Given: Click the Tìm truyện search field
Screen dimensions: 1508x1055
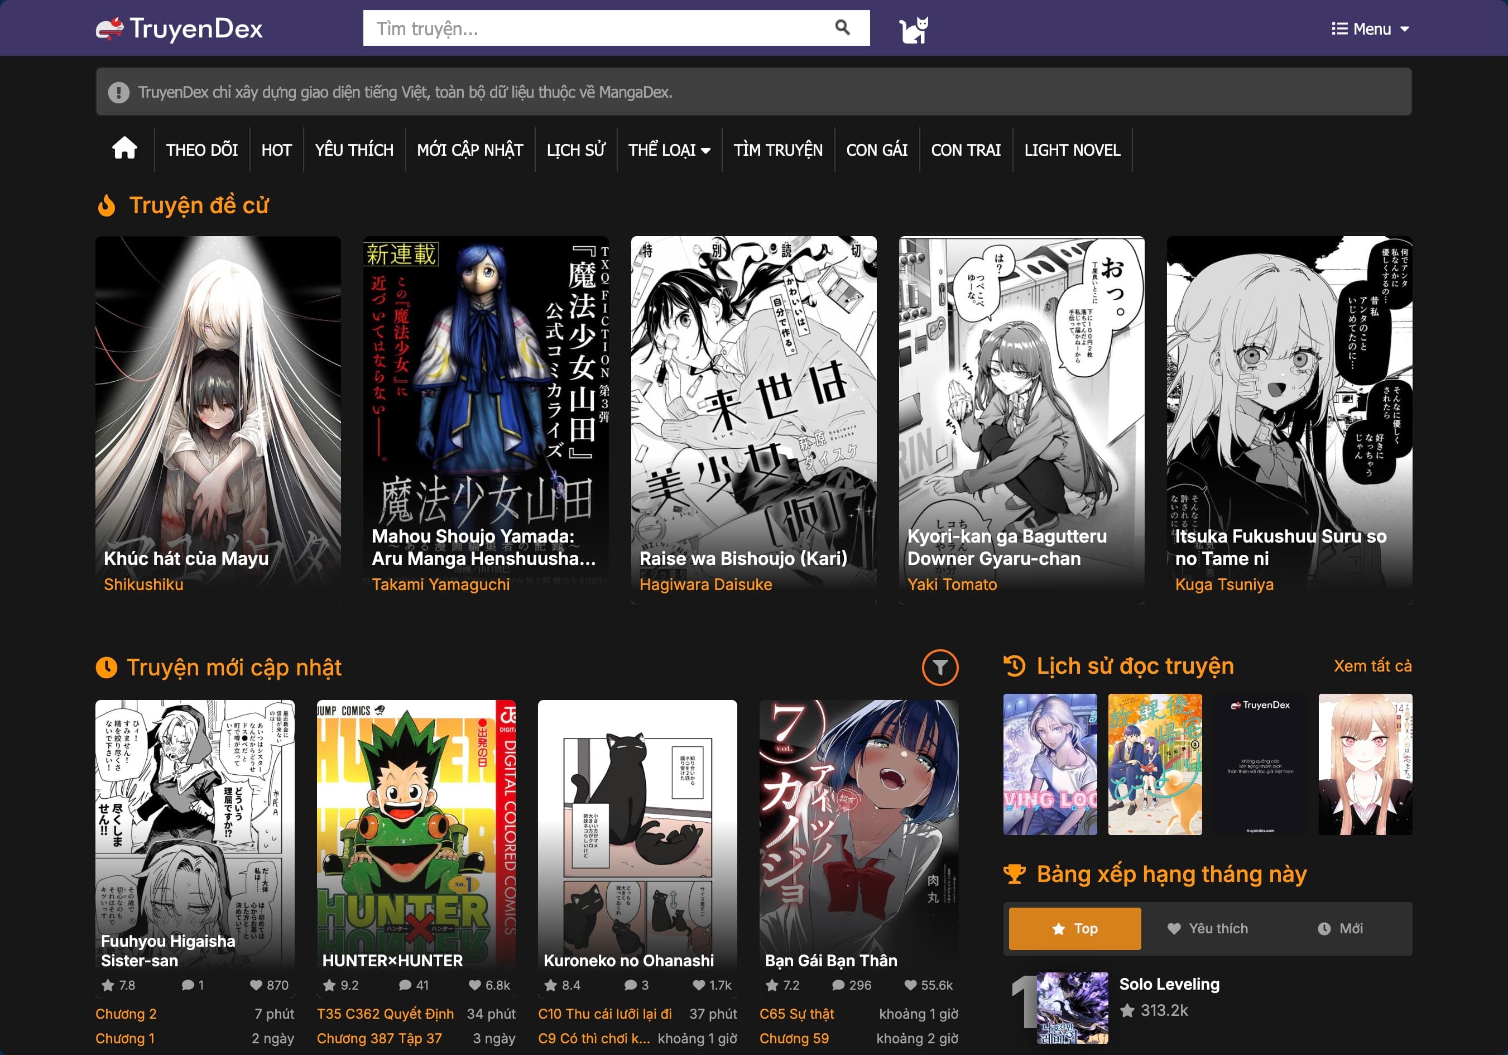Looking at the screenshot, I should [591, 28].
